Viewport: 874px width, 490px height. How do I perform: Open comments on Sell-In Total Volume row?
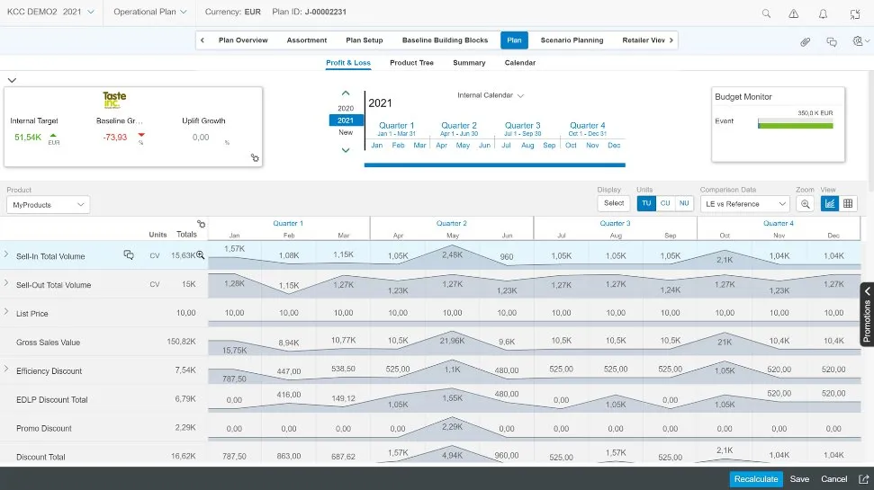(129, 255)
